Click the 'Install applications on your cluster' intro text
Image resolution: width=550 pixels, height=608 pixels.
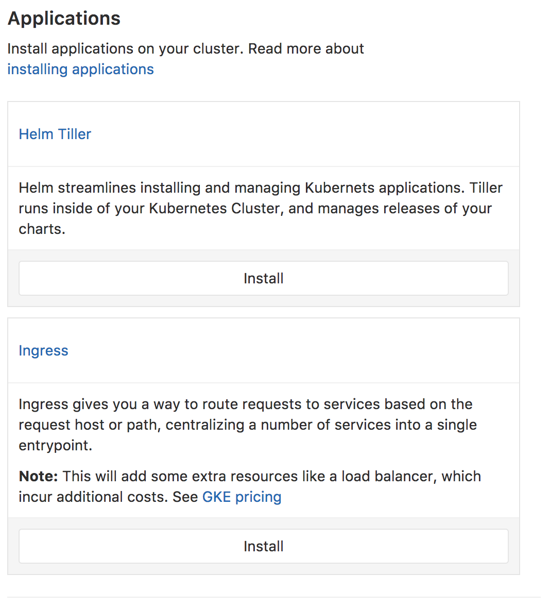tap(124, 49)
